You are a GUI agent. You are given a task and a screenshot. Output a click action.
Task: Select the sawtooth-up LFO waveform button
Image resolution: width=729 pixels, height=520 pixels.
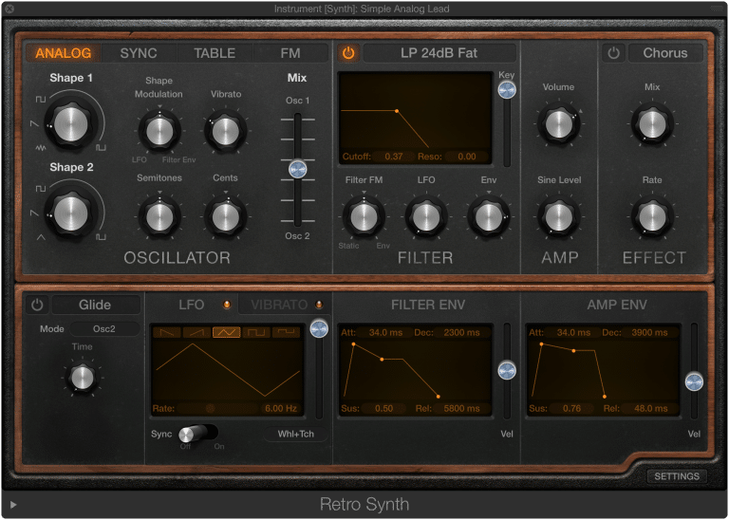click(196, 332)
